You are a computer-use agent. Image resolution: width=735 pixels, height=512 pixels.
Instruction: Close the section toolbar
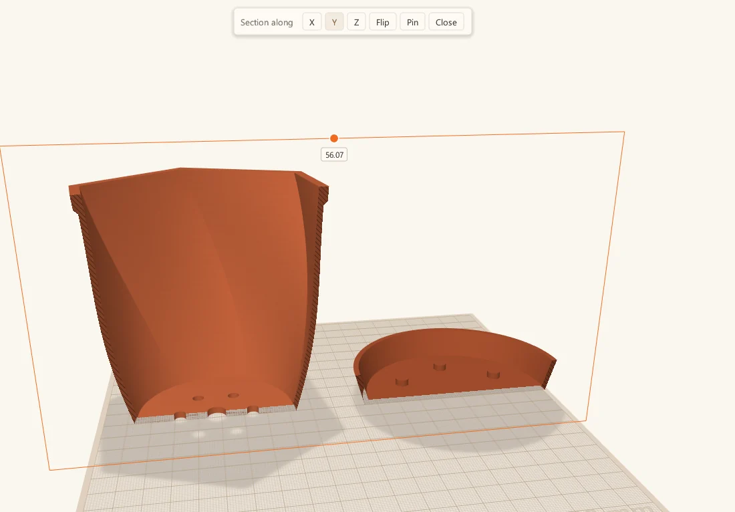(x=446, y=22)
